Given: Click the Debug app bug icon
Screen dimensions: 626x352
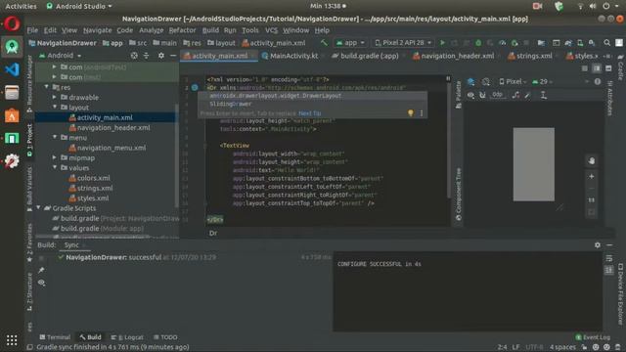Looking at the screenshot, I should point(478,43).
